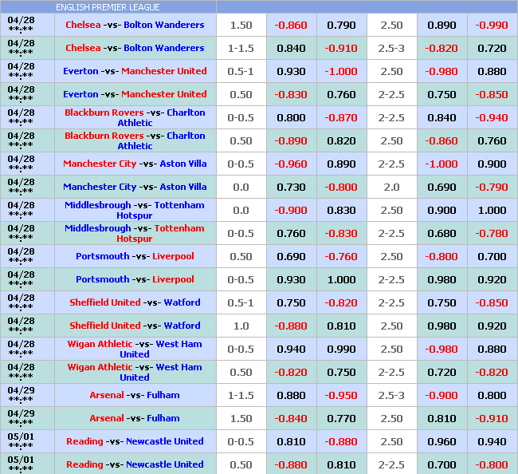
Task: Click Reading vs Newcastle United in 0-0.5 handicap row
Action: tap(135, 441)
